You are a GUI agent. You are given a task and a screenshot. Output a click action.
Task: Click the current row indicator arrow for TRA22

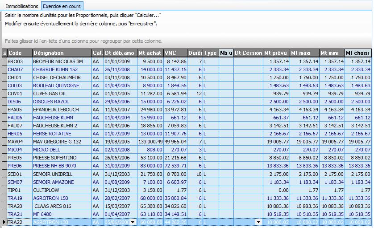4,222
